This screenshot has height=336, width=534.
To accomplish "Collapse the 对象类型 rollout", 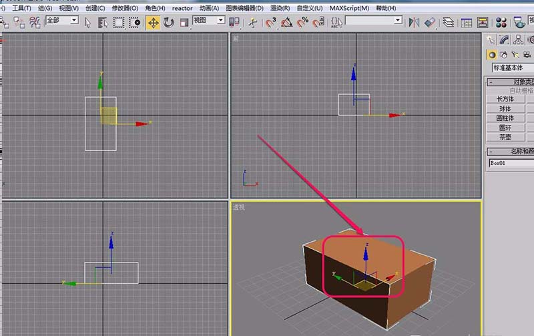I will [x=510, y=81].
